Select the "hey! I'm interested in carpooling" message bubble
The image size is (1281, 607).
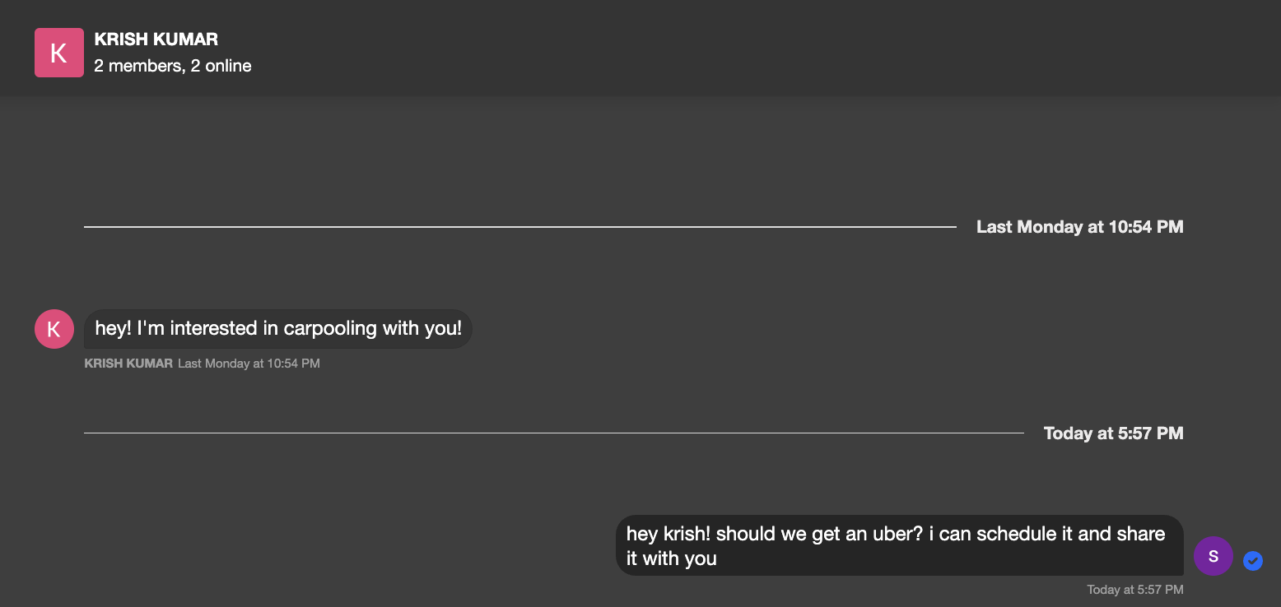click(x=278, y=328)
